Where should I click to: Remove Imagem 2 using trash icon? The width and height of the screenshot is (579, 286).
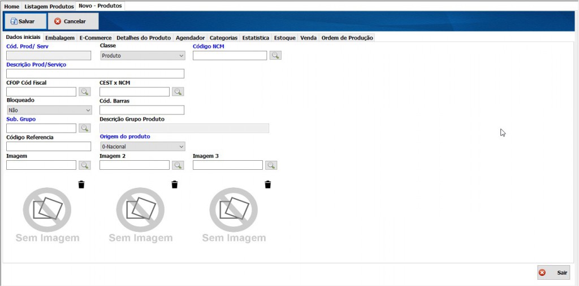pyautogui.click(x=175, y=184)
